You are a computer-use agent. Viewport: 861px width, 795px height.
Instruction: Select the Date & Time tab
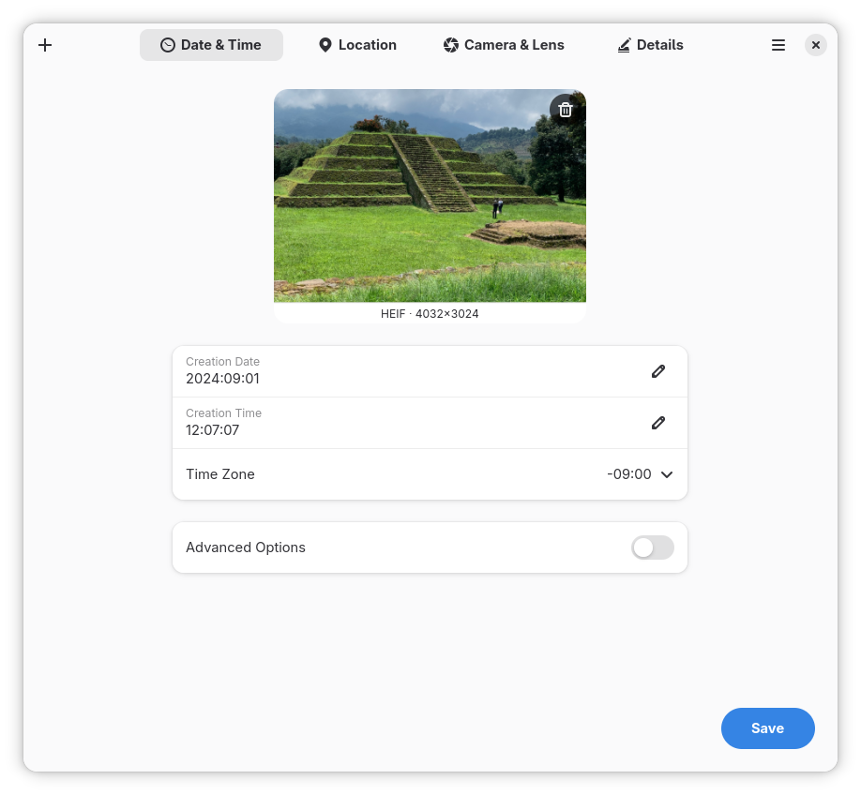pyautogui.click(x=211, y=45)
